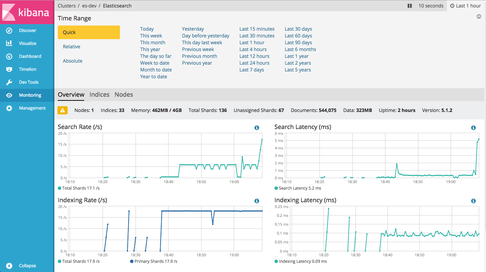This screenshot has height=272, width=486.
Task: Open Timelion via bear face icon
Action: (x=9, y=69)
